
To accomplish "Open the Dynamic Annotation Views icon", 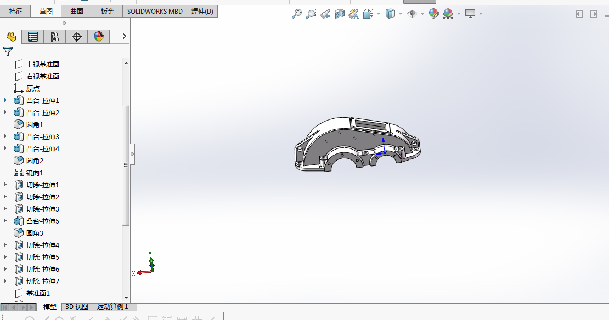I will [x=353, y=14].
